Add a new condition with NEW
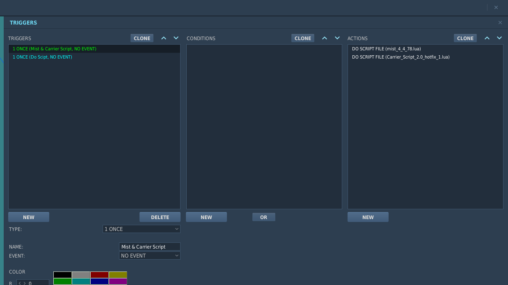Viewport: 508px width, 285px height. 206,217
